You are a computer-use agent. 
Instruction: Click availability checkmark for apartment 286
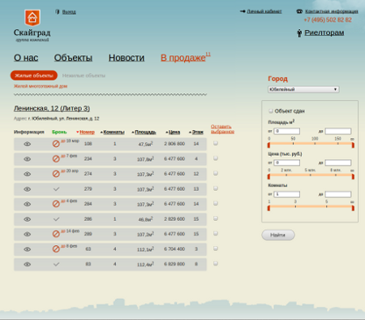[x=56, y=219]
